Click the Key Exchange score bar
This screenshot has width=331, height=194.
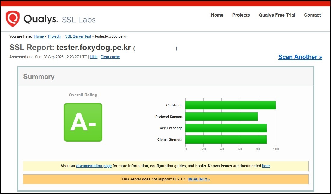[x=226, y=128]
